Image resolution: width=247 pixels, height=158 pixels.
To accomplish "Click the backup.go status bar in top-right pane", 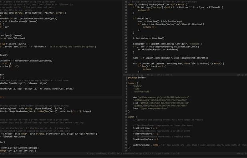I will [185, 75].
